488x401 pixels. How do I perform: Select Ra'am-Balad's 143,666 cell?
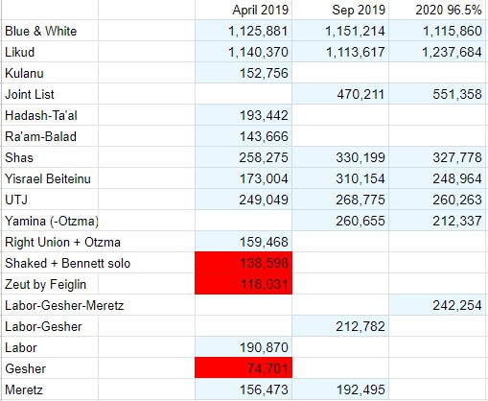(244, 136)
